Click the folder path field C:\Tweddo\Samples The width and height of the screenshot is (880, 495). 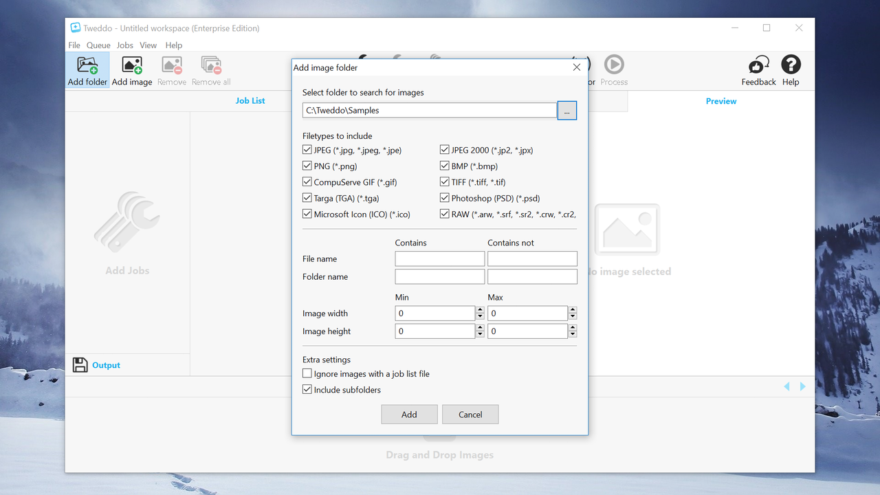coord(430,110)
